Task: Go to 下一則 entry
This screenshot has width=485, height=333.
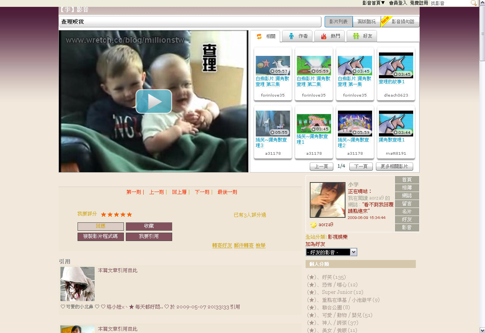Action: point(202,192)
